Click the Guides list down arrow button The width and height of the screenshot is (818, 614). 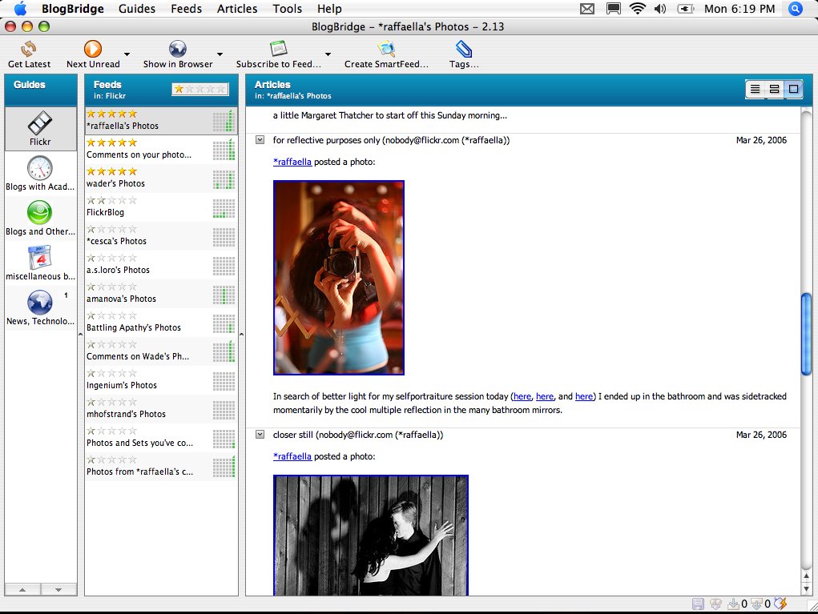(58, 589)
